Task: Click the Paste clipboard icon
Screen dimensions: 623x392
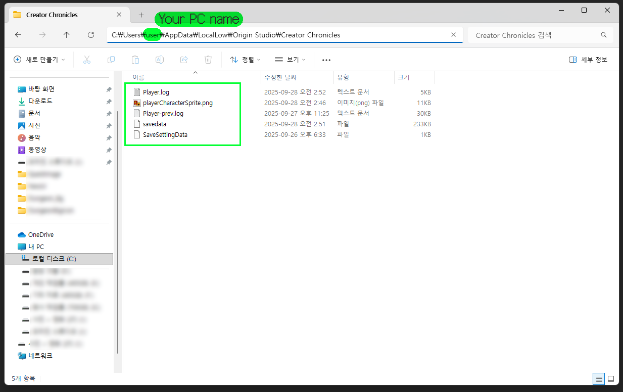Action: (135, 60)
